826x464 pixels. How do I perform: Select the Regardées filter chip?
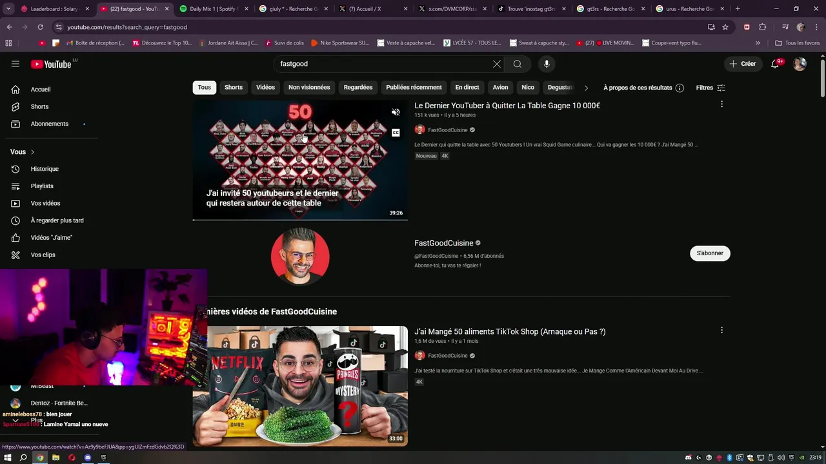[x=358, y=88]
